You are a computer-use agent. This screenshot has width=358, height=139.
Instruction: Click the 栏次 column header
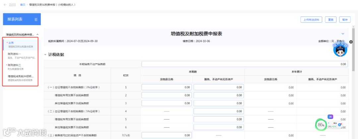tap(126, 75)
